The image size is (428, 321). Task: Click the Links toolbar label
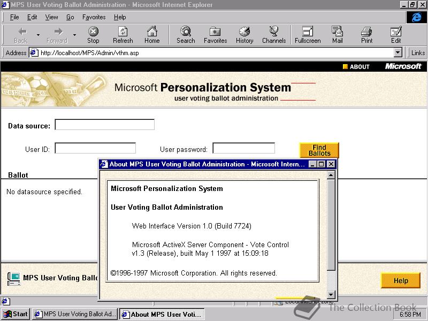tap(418, 52)
